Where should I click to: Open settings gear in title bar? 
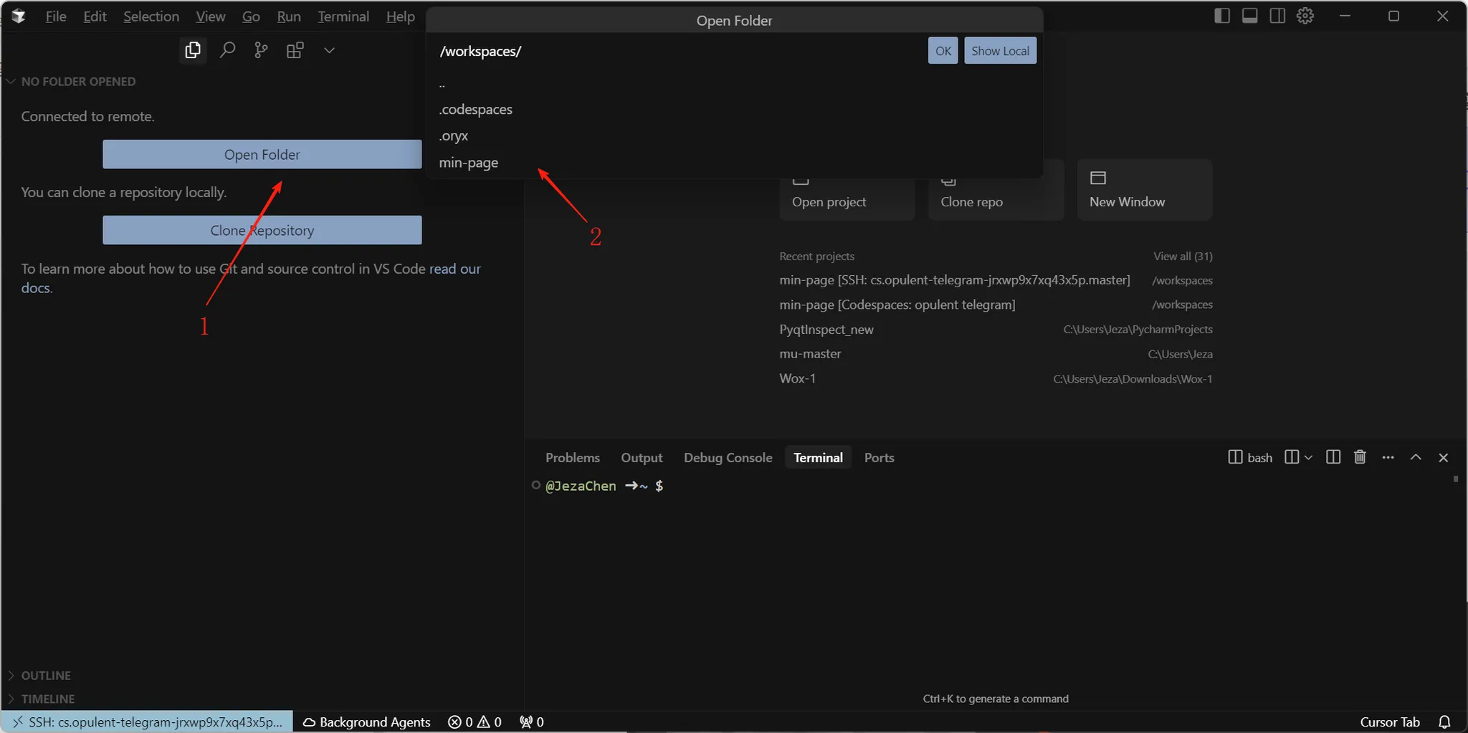pos(1305,16)
